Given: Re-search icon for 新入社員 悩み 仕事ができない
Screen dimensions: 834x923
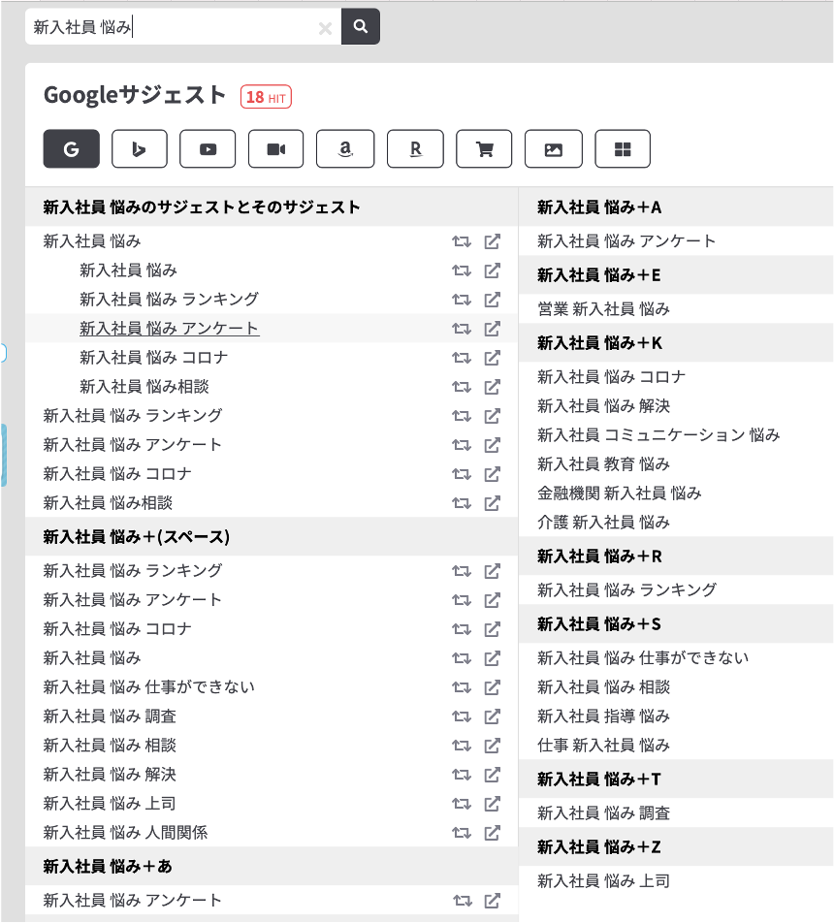Looking at the screenshot, I should pyautogui.click(x=462, y=687).
